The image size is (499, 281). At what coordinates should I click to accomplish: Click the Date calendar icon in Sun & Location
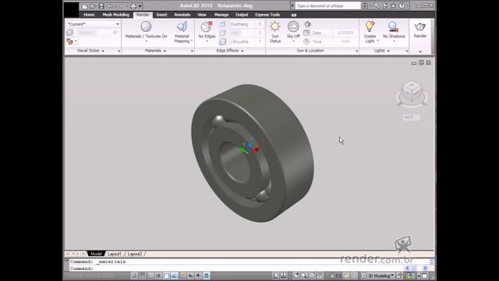(306, 33)
